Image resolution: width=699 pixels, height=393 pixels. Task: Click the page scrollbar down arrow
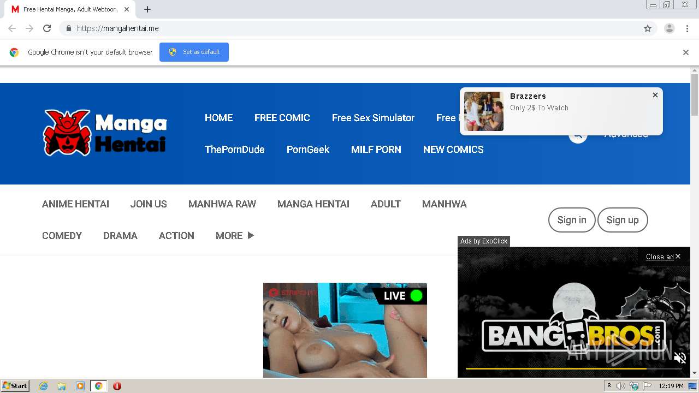695,373
